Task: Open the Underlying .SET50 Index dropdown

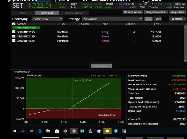Action: (x=47, y=19)
